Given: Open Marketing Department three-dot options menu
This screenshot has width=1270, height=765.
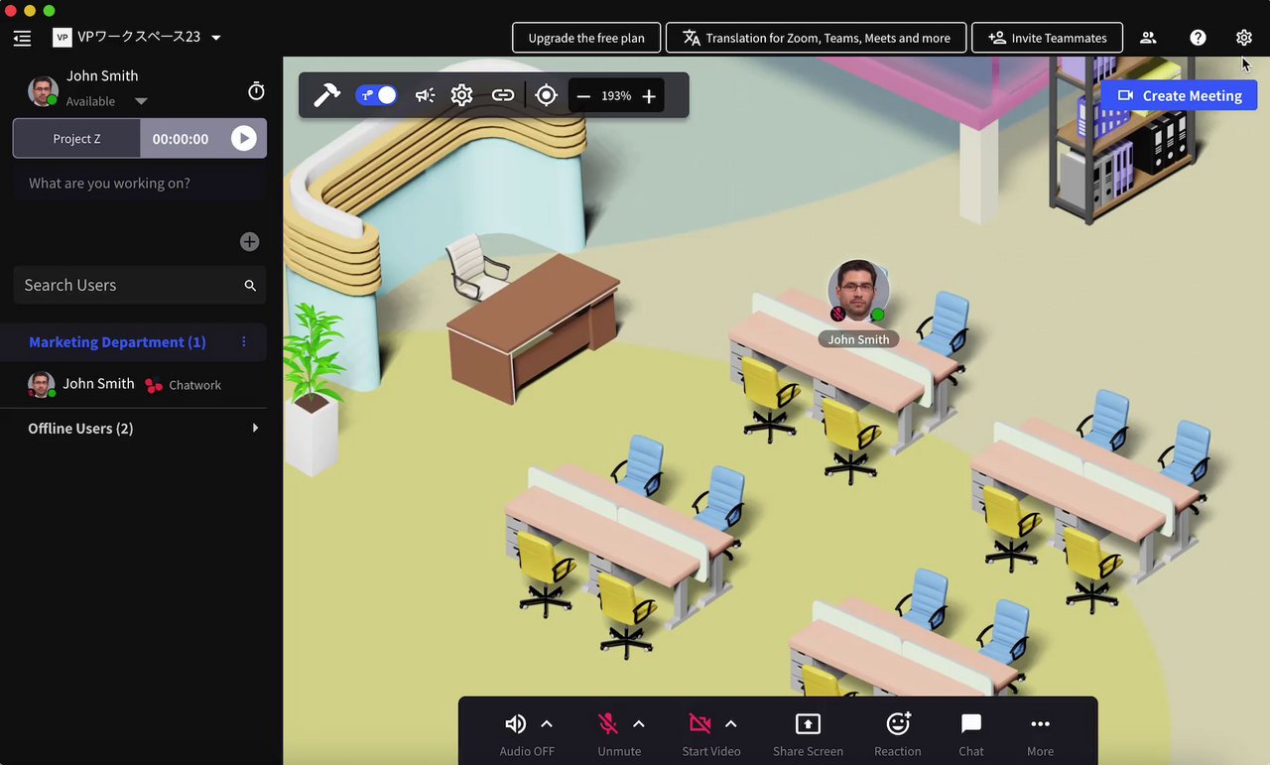Looking at the screenshot, I should point(244,341).
